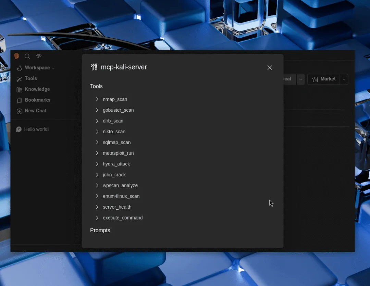Click the wifi connection status icon
This screenshot has height=286, width=370.
[x=39, y=56]
